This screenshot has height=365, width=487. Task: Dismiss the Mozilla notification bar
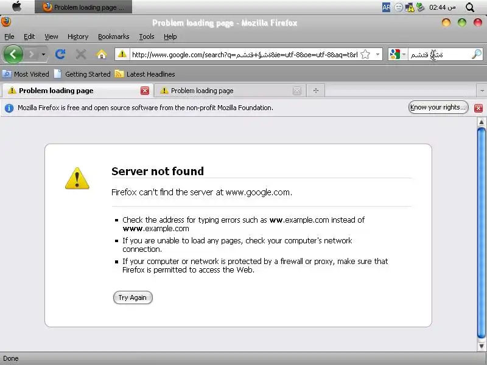point(478,108)
